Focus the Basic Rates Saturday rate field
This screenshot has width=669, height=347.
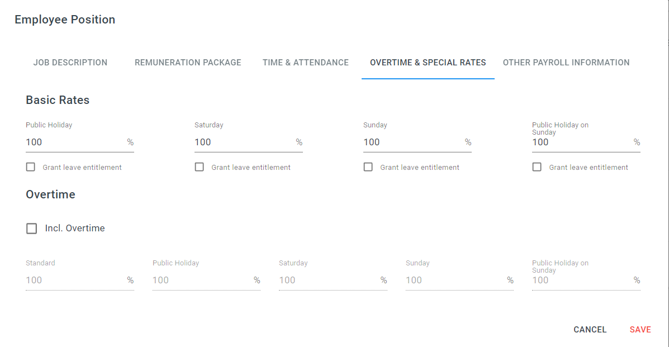(x=249, y=142)
